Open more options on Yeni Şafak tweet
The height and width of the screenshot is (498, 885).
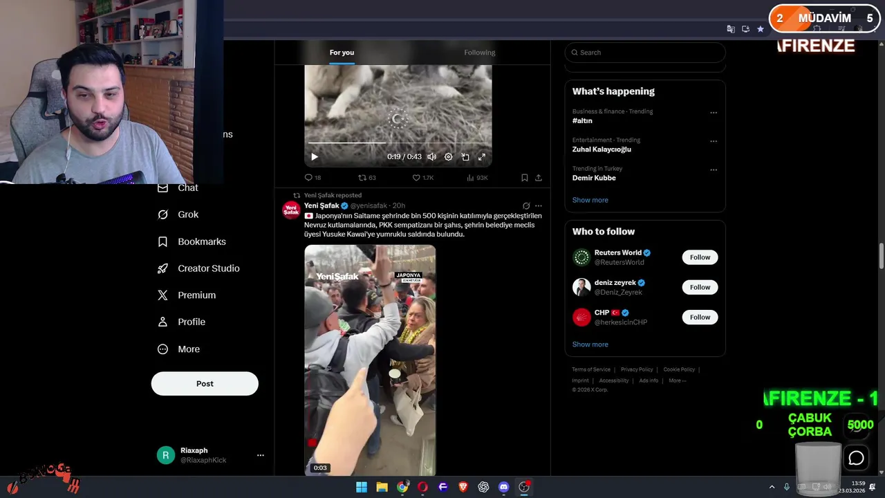point(539,206)
